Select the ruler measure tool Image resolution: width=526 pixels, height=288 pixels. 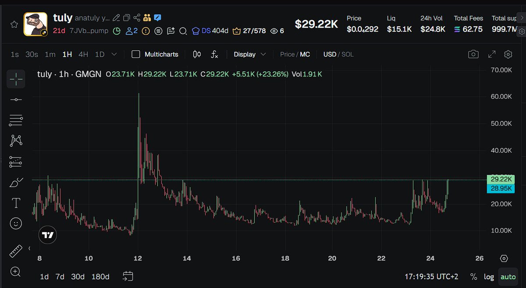coord(16,251)
